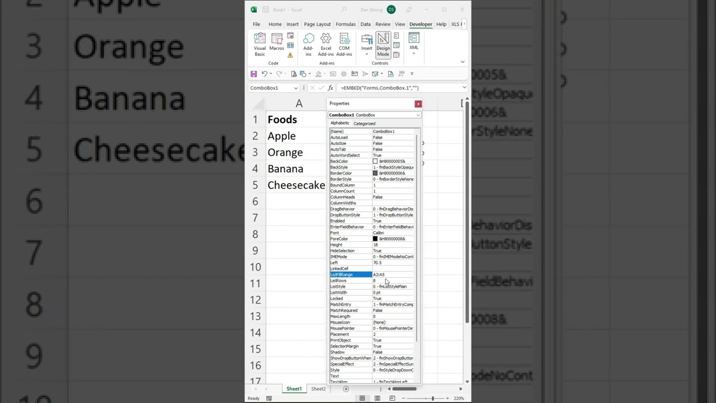Open the Macros dialog
The height and width of the screenshot is (403, 716).
tap(276, 42)
